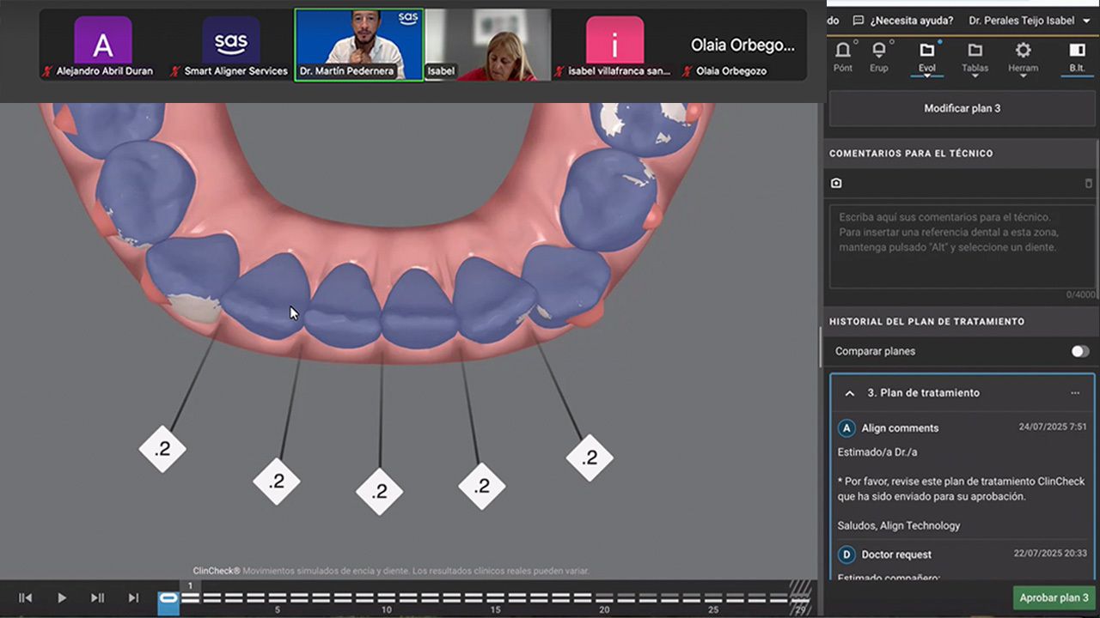The image size is (1100, 618).
Task: Toggle the Pónt pontics tool
Action: (843, 57)
